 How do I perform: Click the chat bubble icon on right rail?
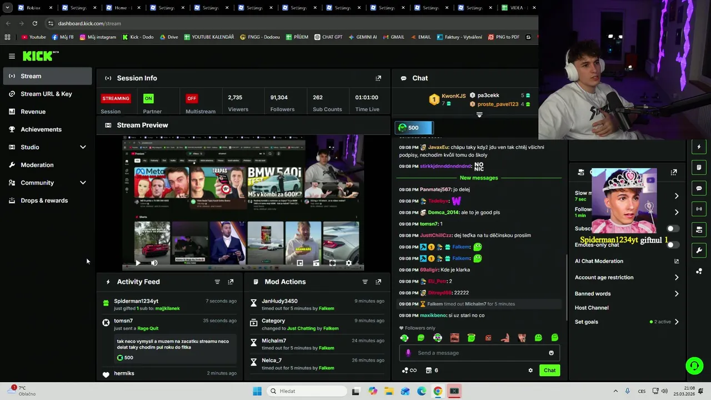(699, 188)
